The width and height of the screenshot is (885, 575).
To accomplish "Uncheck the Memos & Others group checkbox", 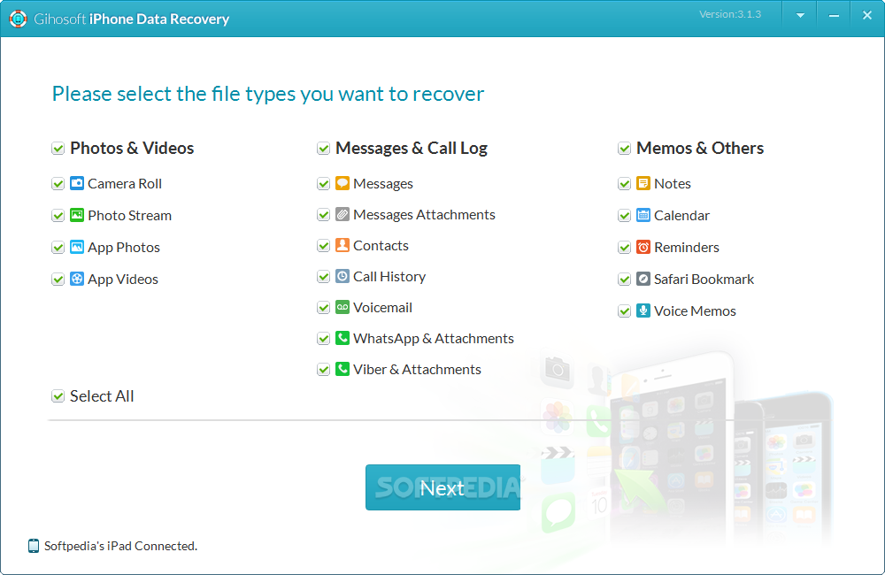I will pyautogui.click(x=624, y=149).
